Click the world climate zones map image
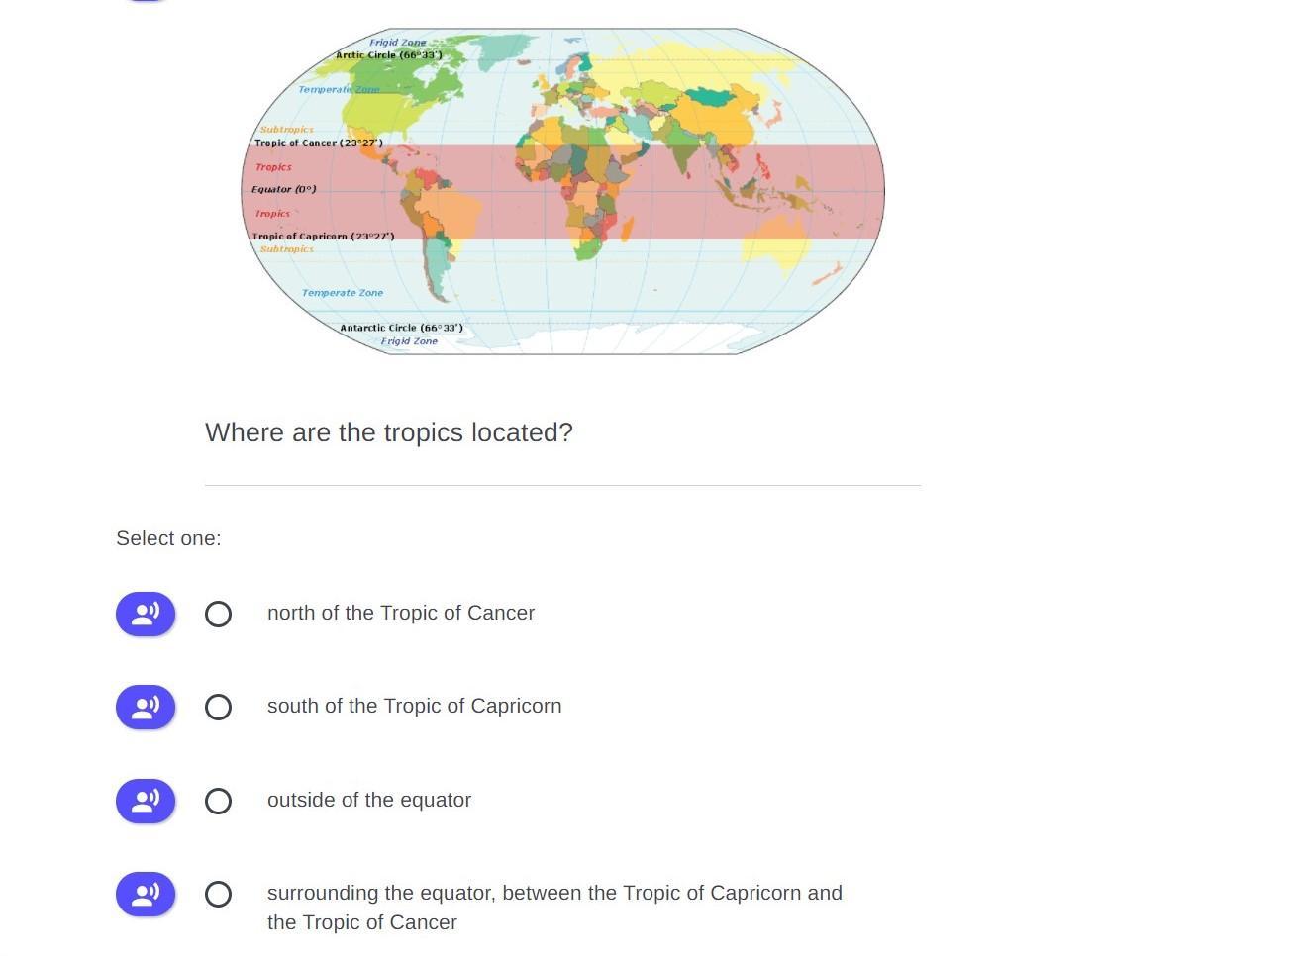The height and width of the screenshot is (956, 1302). click(562, 191)
